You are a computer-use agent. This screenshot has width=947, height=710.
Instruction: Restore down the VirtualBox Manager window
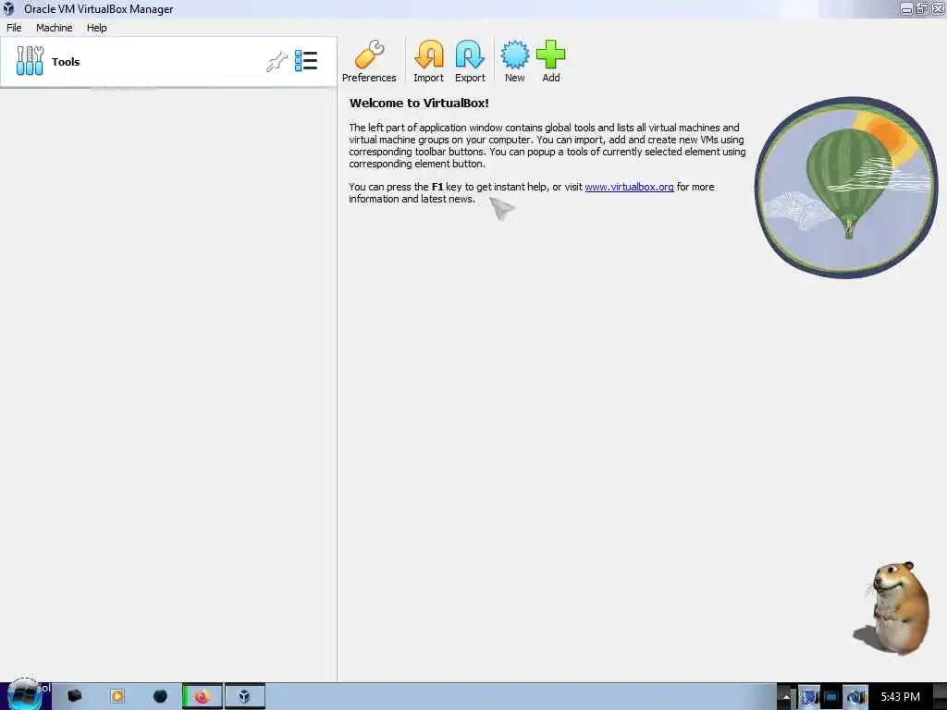point(922,9)
